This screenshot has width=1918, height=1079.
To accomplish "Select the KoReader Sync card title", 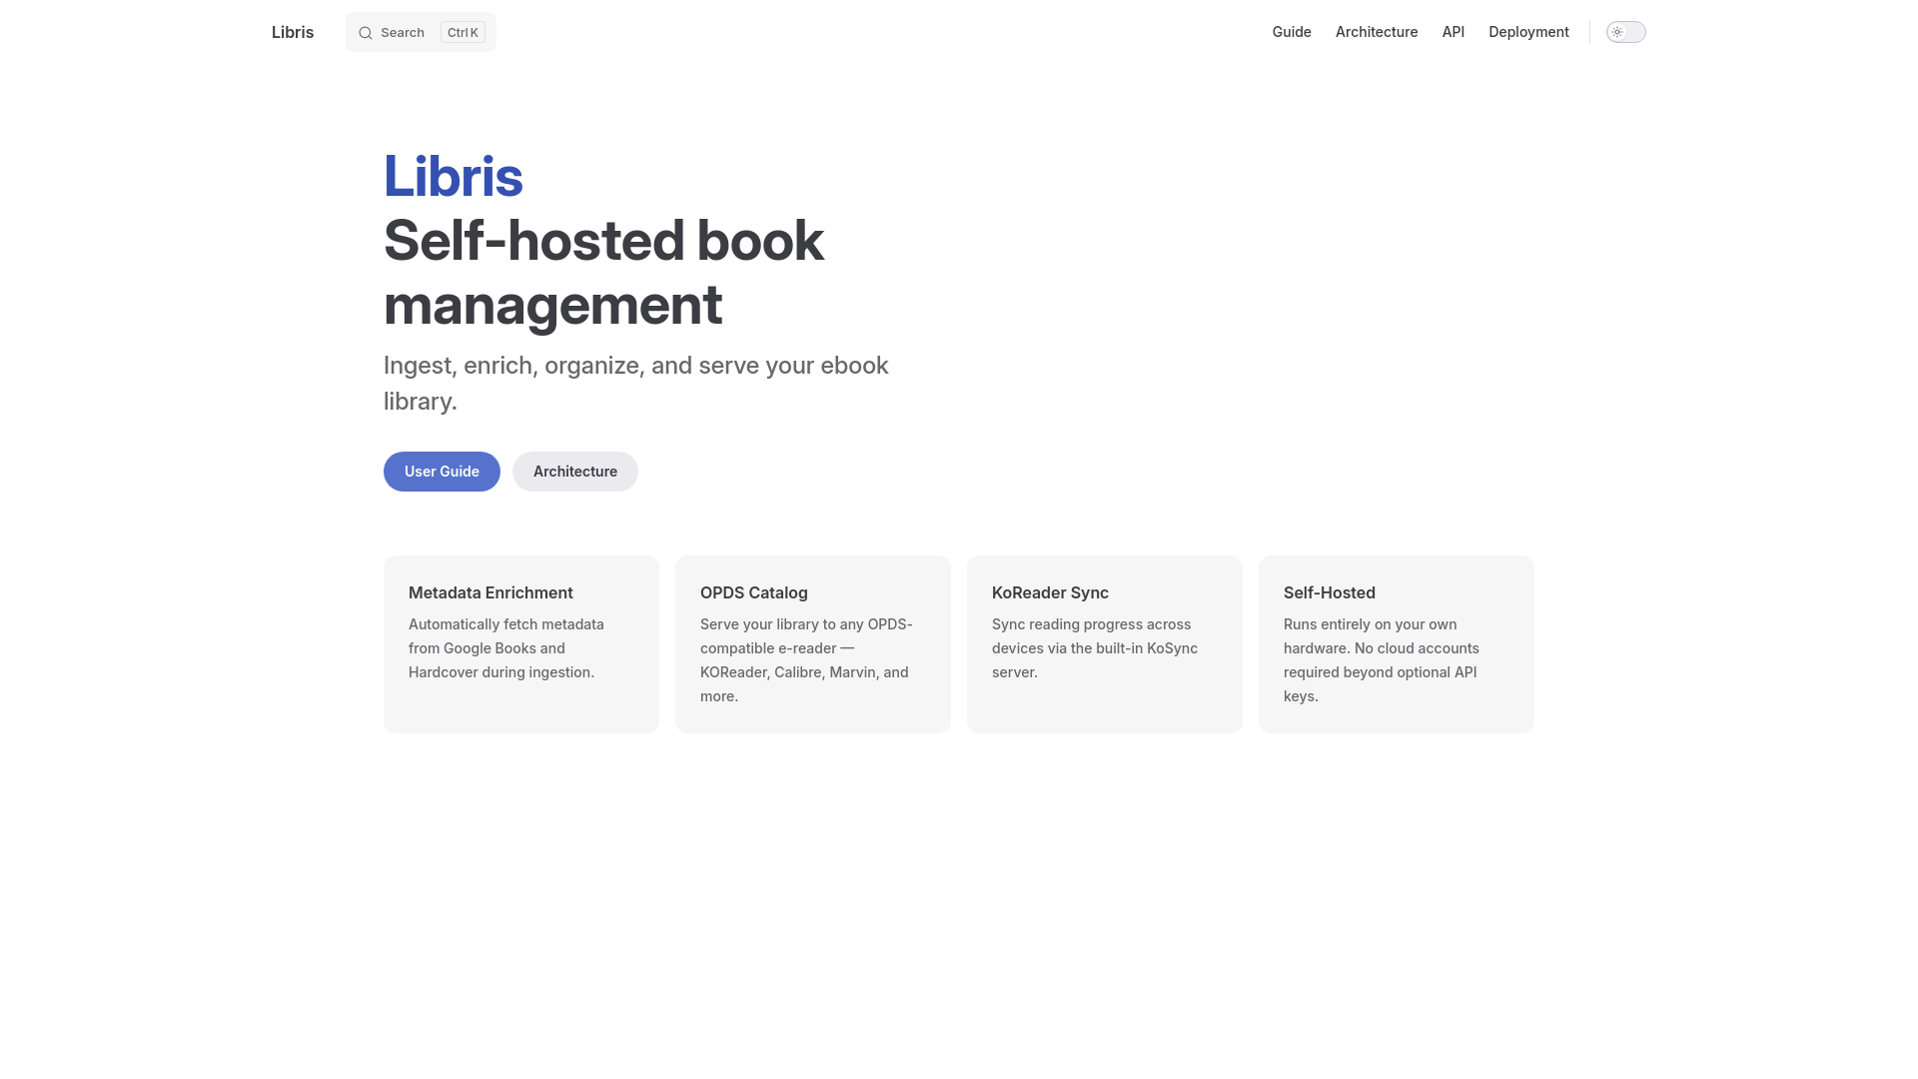I will [1050, 592].
